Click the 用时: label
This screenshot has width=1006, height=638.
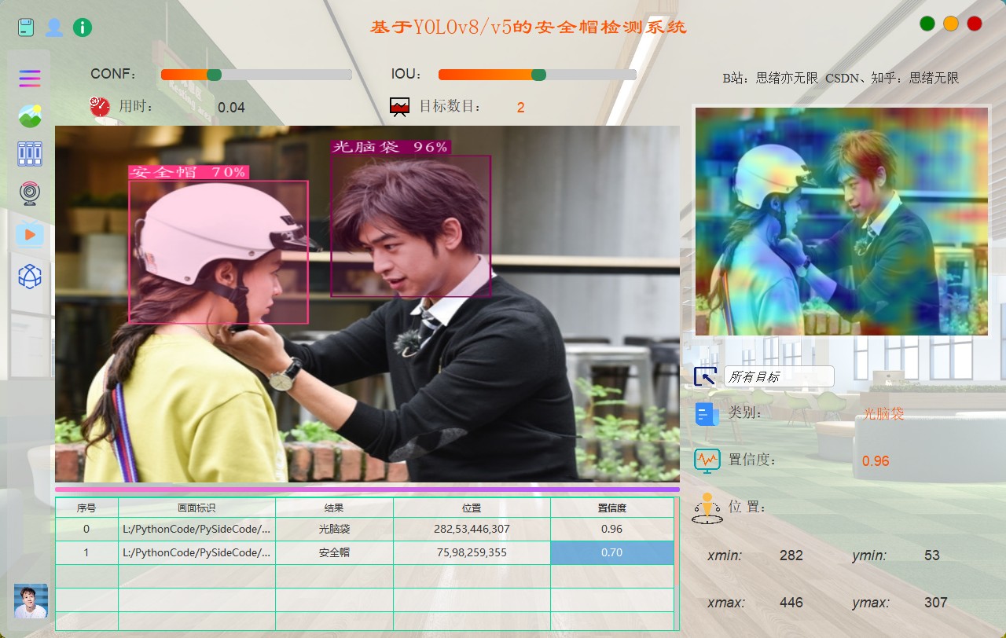136,106
